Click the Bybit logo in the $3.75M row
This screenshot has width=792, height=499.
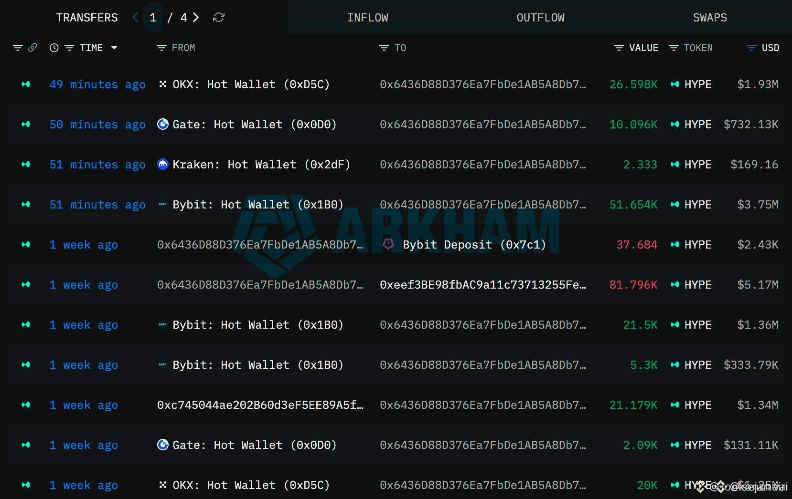(x=163, y=205)
